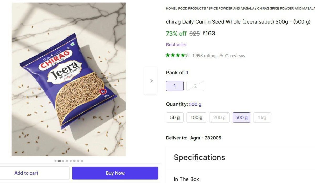
Task: Select the last carousel dot indicator
Action: [82, 161]
